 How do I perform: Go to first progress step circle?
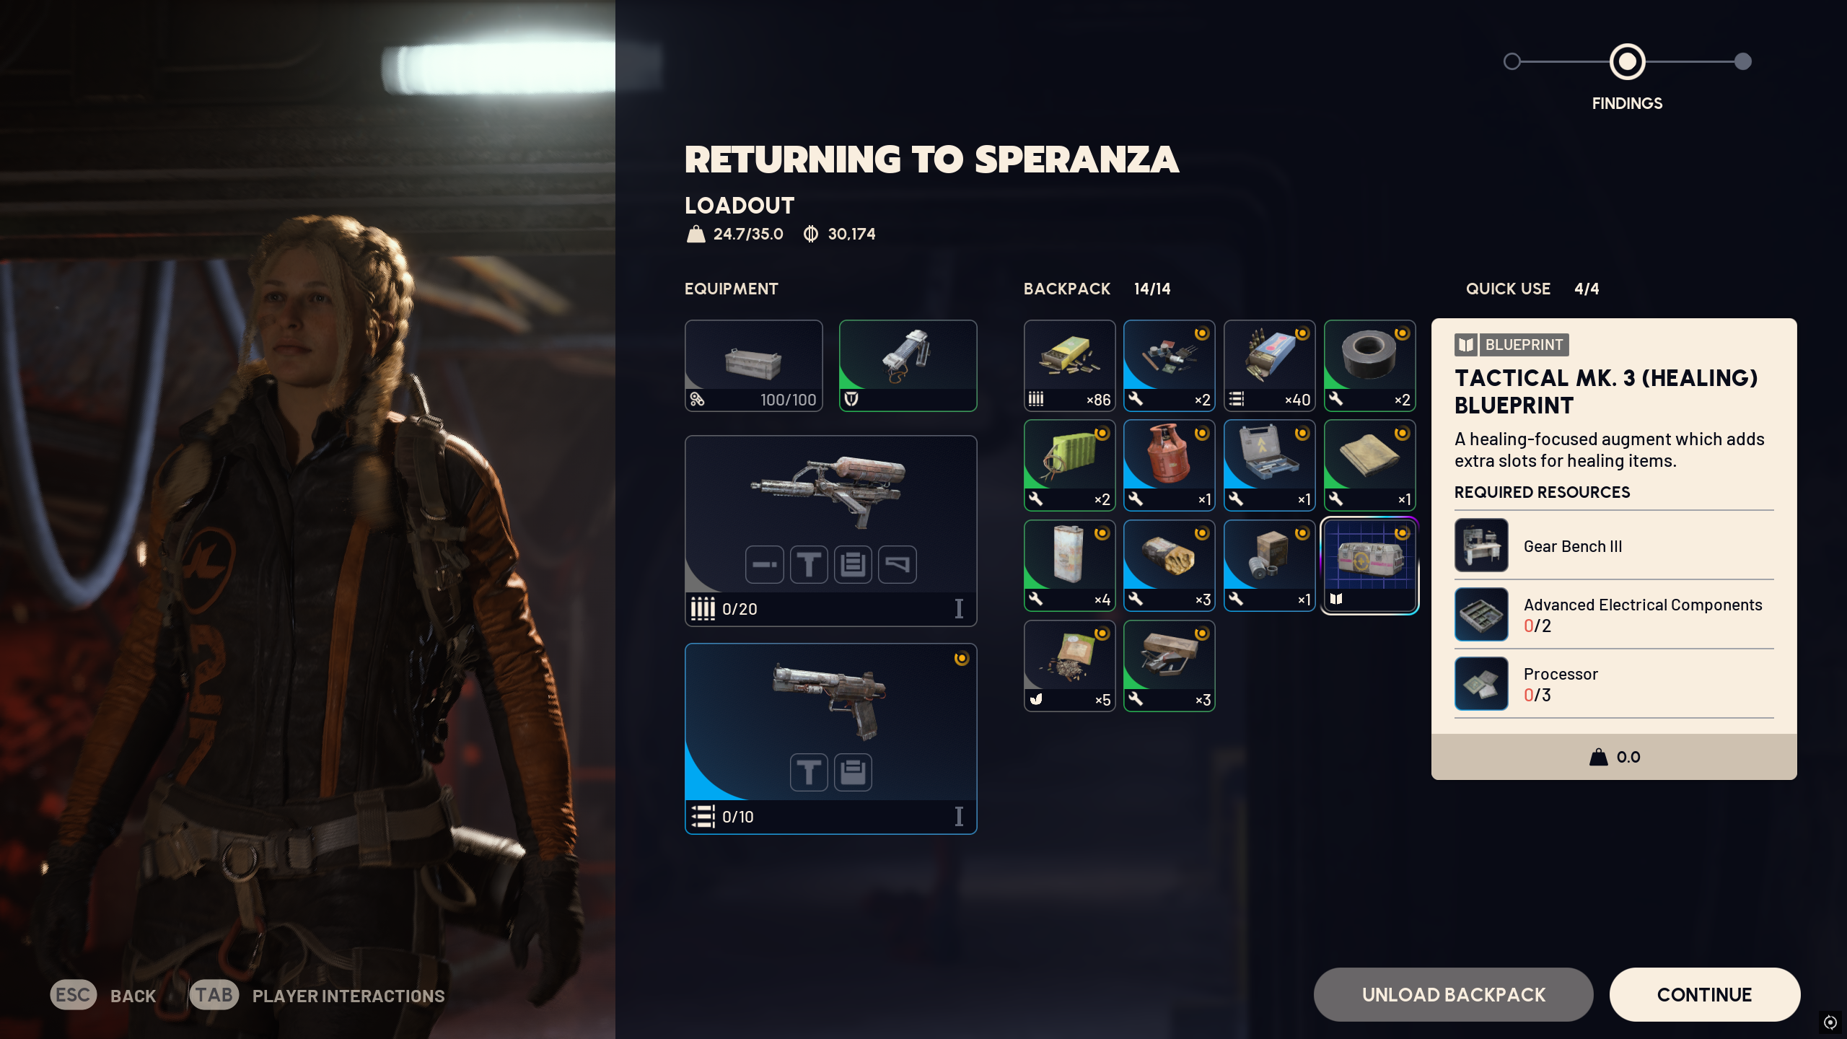[x=1512, y=61]
